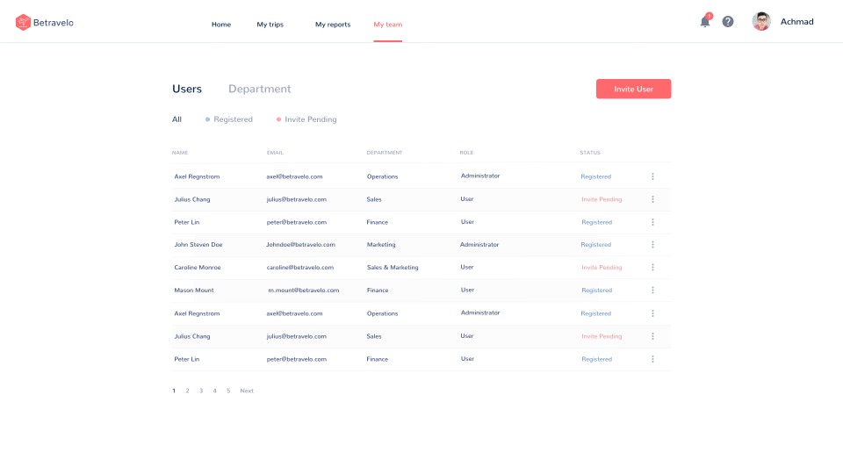Click Registered status in John Steven Doe row
The image size is (843, 474).
[595, 245]
